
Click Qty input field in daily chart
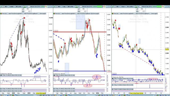point(84,11)
